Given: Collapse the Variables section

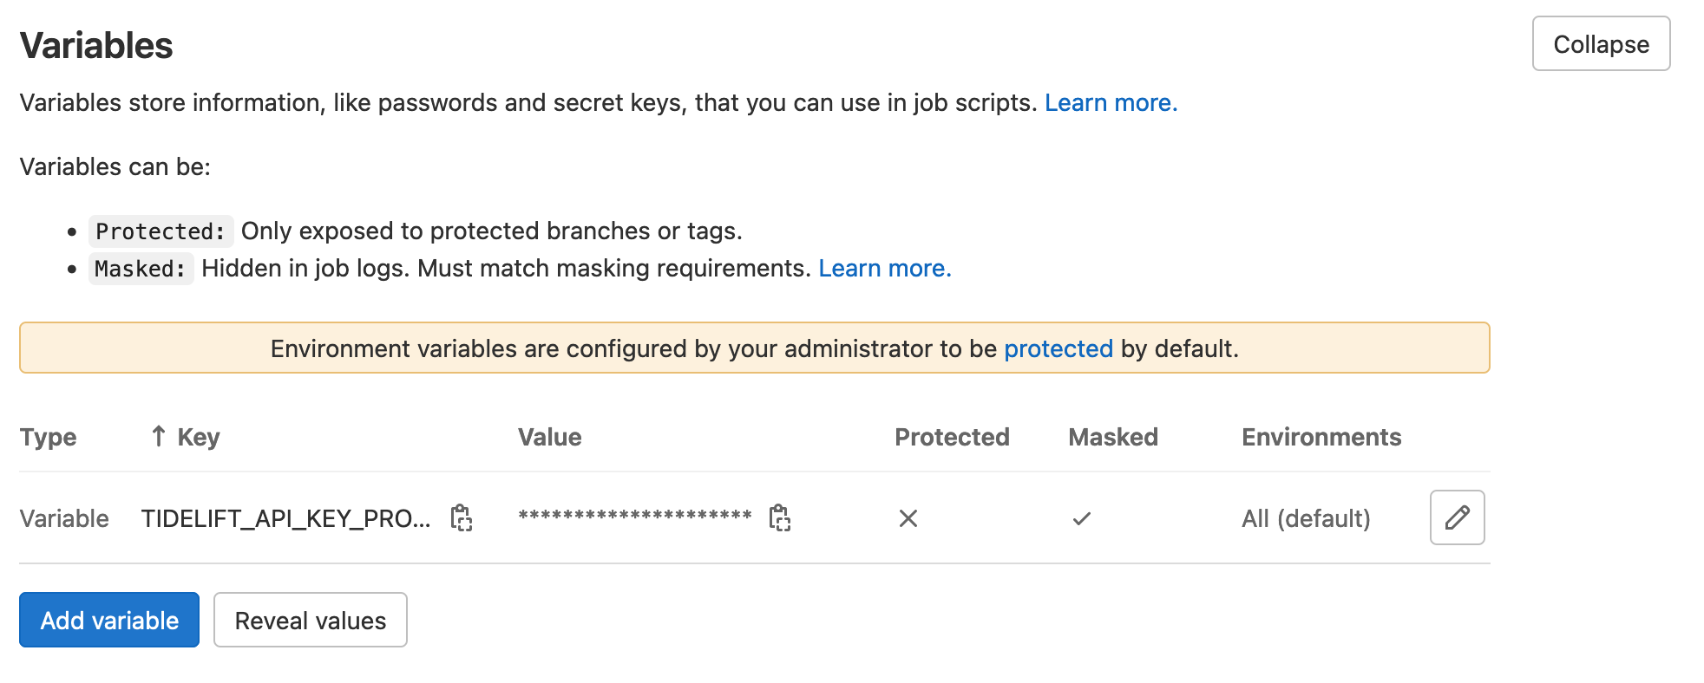Looking at the screenshot, I should click(x=1601, y=43).
